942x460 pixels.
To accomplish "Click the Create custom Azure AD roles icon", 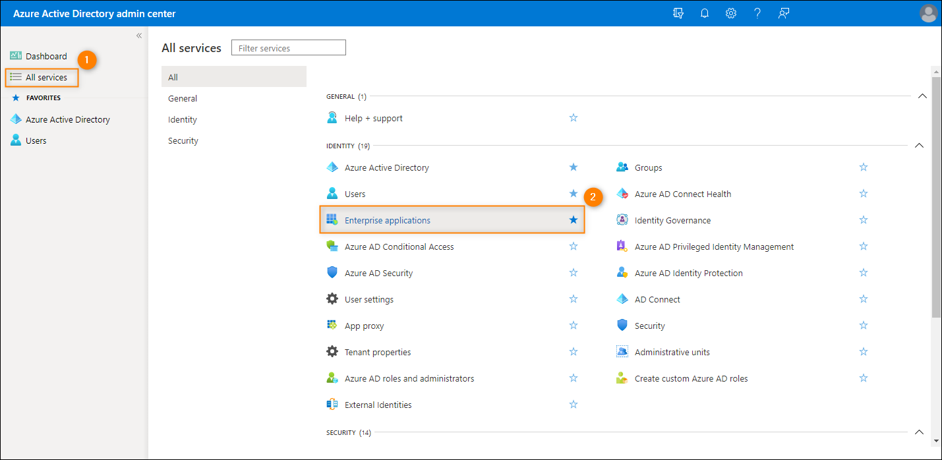I will click(622, 378).
